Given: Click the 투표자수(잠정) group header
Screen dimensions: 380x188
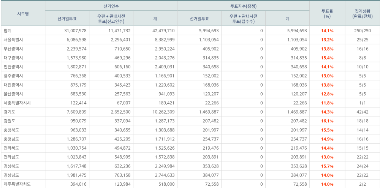Looking at the screenshot, I should [243, 6].
